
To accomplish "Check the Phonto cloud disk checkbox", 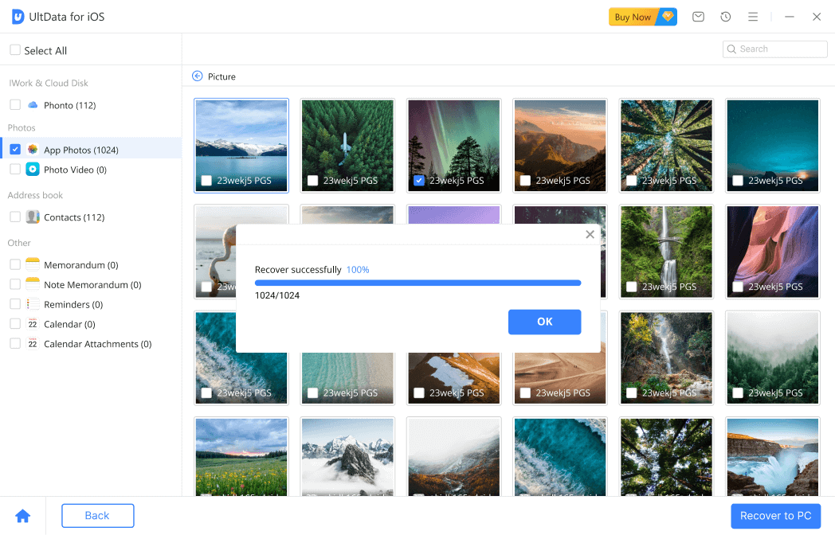I will 14,105.
